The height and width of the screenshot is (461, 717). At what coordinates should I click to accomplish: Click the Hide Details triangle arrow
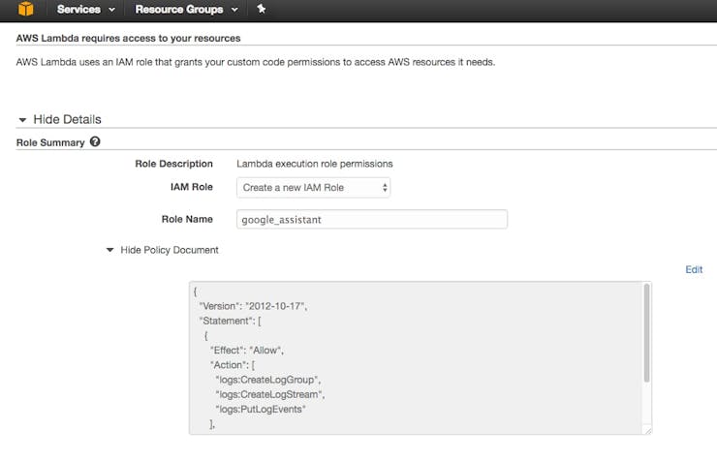[x=22, y=120]
